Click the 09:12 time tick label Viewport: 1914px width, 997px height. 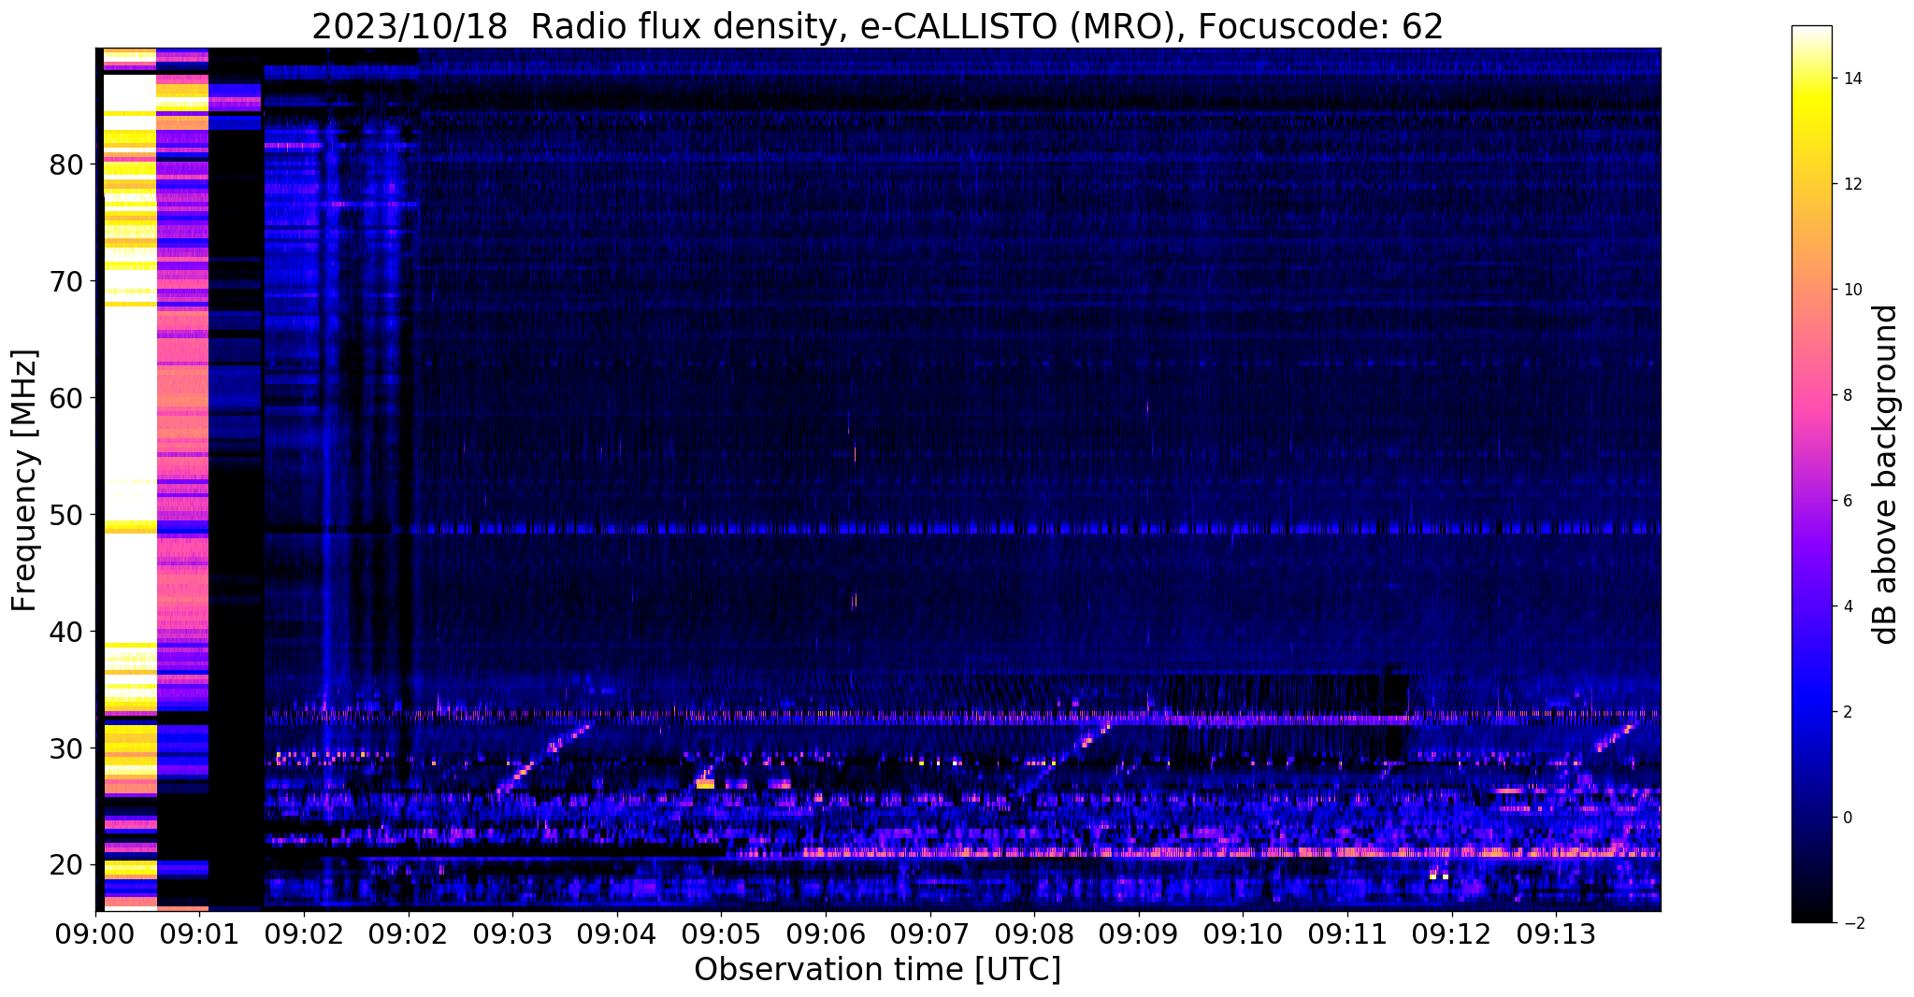pyautogui.click(x=1452, y=933)
